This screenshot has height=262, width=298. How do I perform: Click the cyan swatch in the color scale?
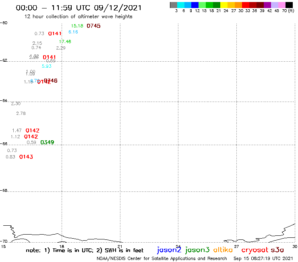pyautogui.click(x=181, y=5)
